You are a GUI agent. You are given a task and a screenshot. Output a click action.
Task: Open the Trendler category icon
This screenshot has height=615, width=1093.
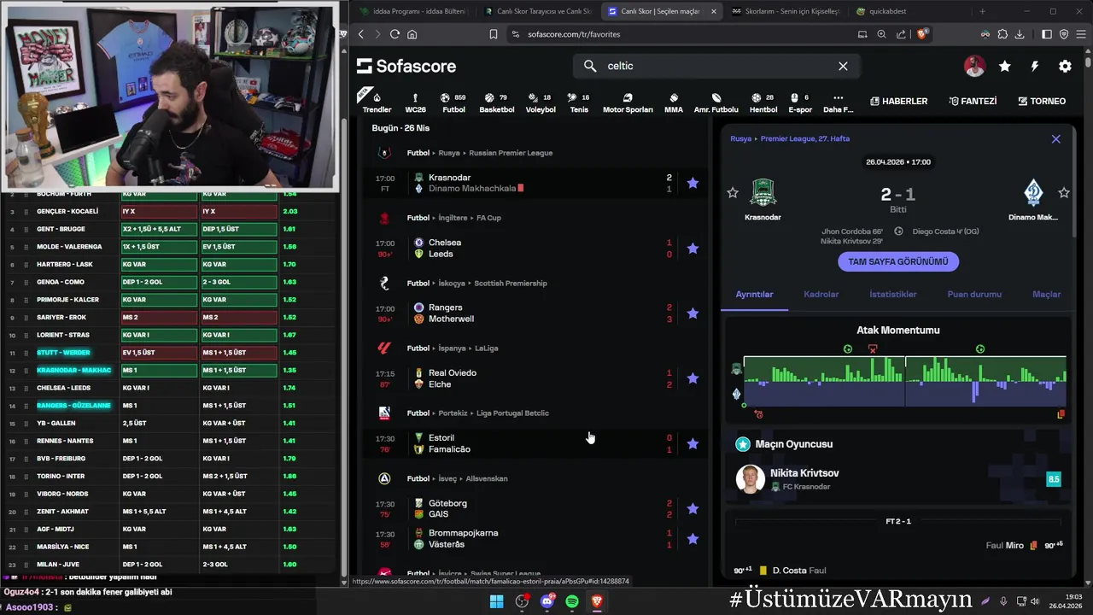pos(377,102)
